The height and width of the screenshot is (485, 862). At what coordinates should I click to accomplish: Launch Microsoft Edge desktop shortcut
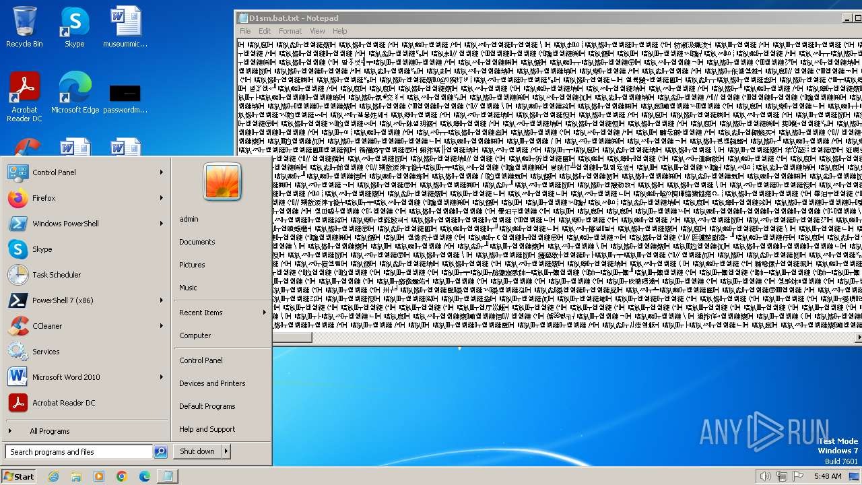(x=75, y=93)
